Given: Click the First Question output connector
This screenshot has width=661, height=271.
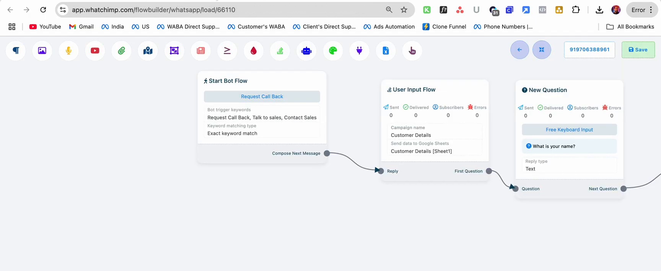Looking at the screenshot, I should click(x=489, y=171).
